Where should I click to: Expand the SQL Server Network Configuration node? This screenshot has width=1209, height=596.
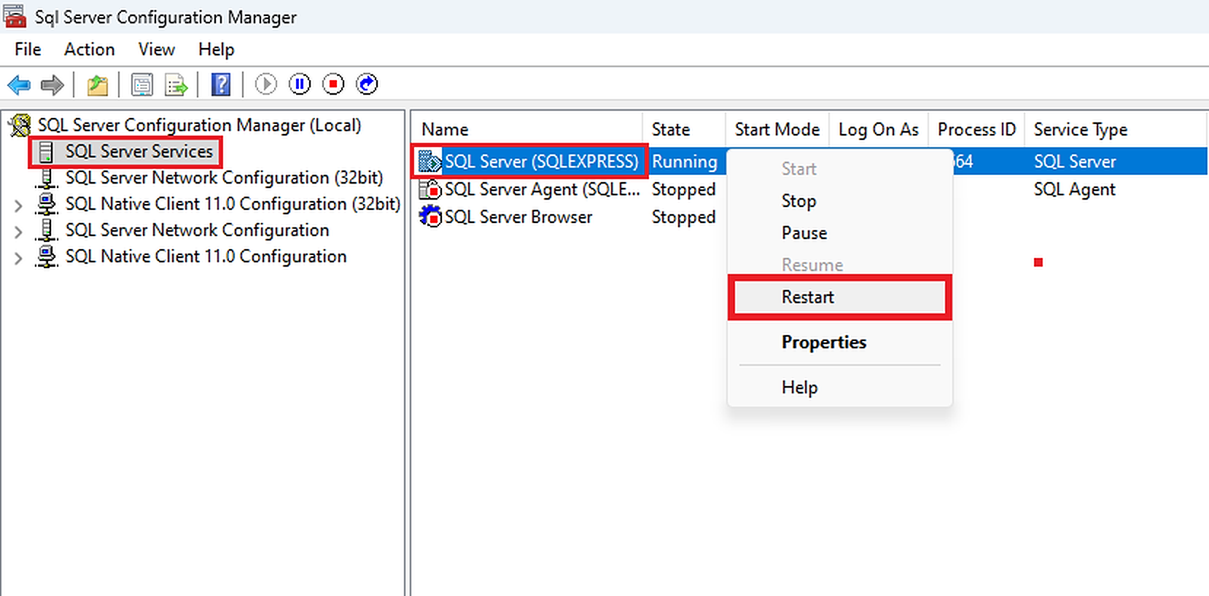point(18,232)
